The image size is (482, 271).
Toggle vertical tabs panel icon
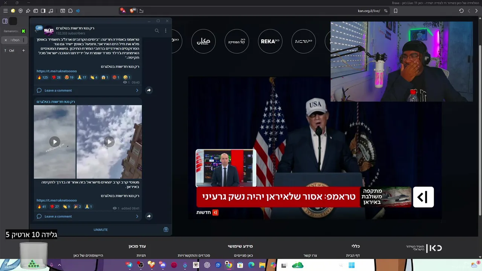(x=5, y=21)
